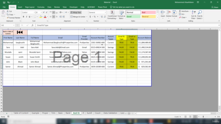Click the Ribbon Display Options icon
The height and width of the screenshot is (124, 221).
(198, 2)
